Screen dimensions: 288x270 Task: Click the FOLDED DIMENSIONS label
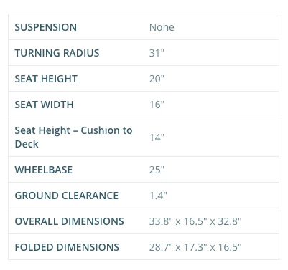67,247
